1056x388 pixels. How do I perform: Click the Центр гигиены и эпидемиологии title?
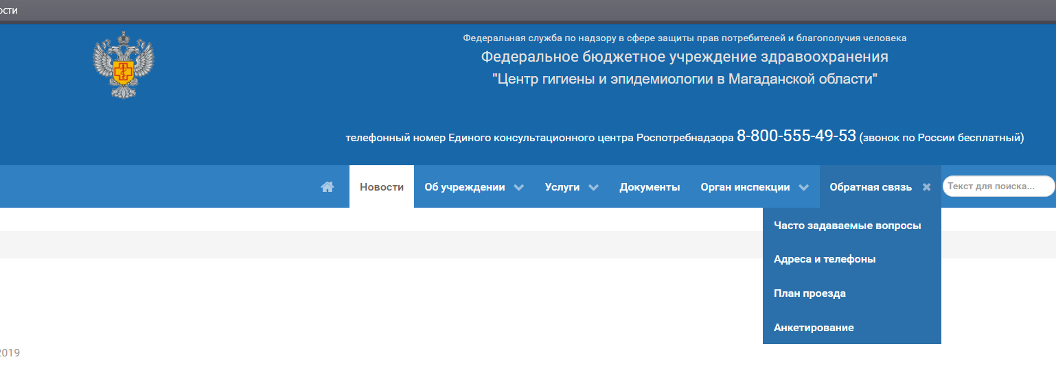pos(685,79)
